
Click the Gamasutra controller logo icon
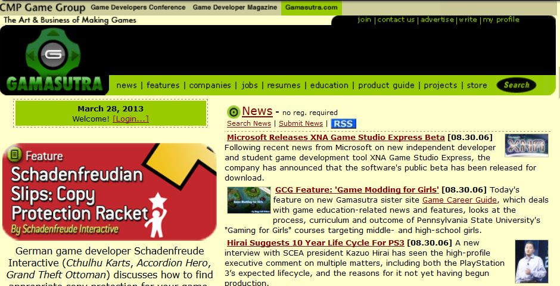(53, 53)
